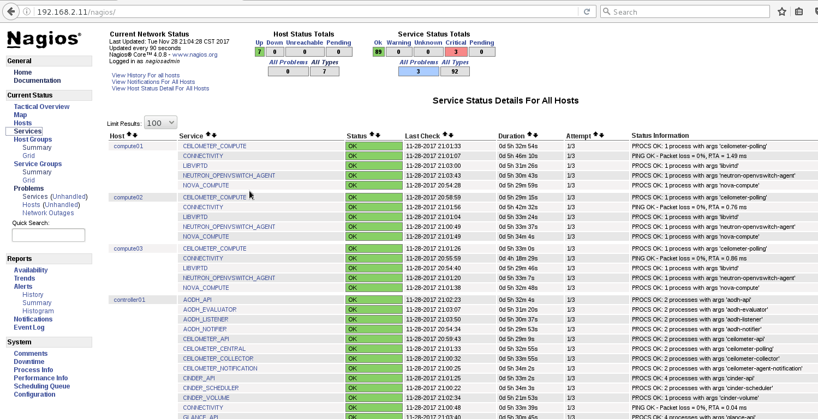Open host controller01 link
Screen dimensions: 818x419
point(129,300)
